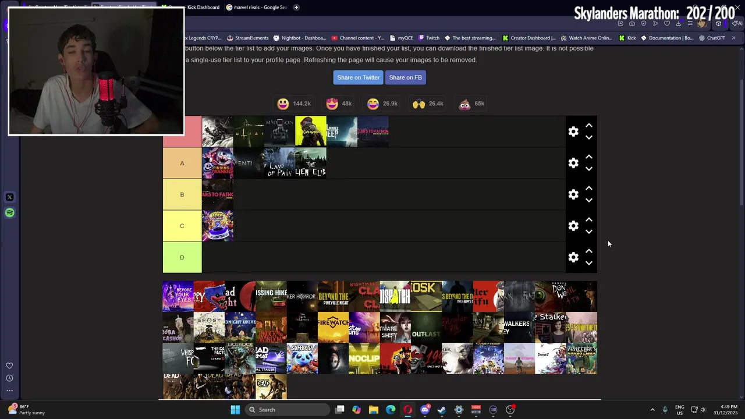Pick the Beyond the Pineville Night thumbnail

[334, 296]
